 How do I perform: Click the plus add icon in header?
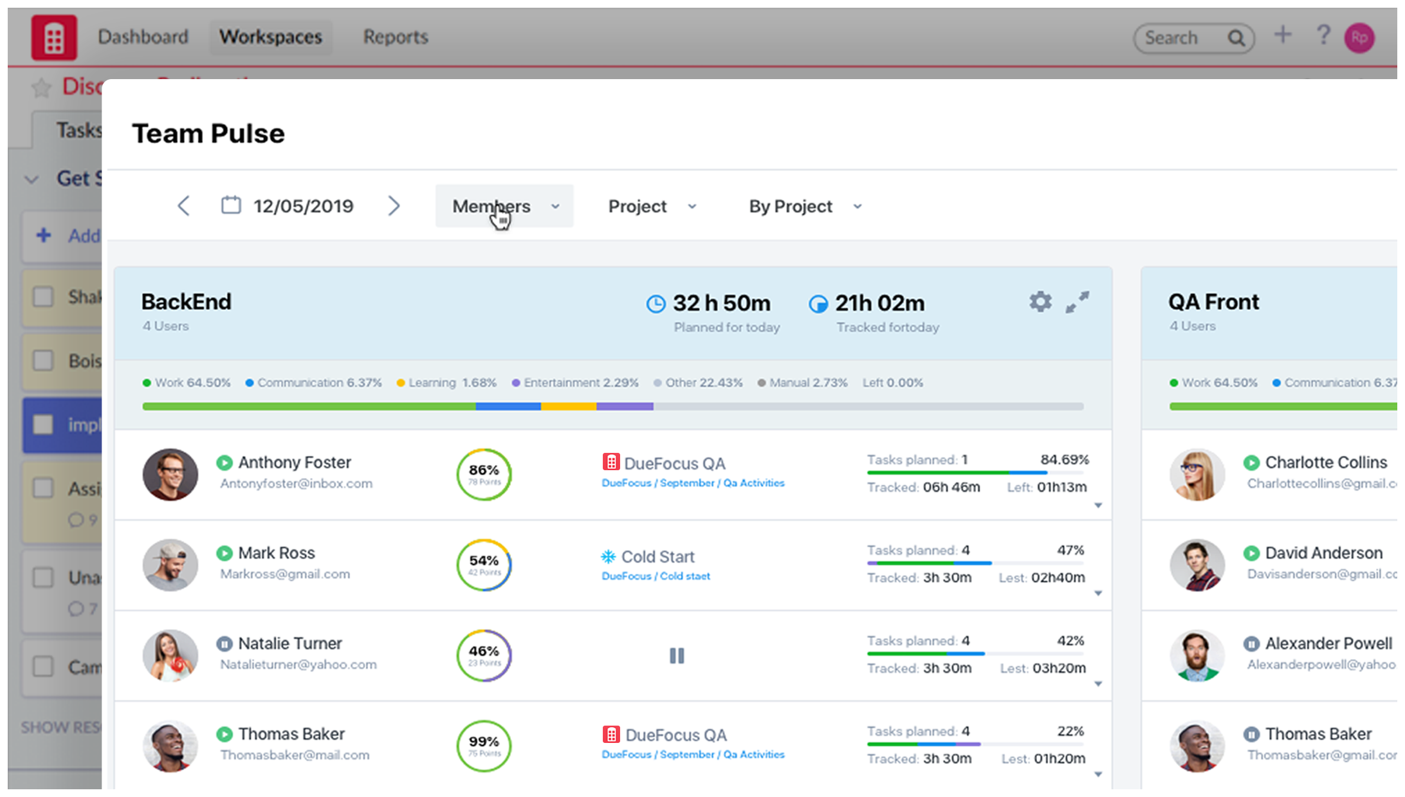pyautogui.click(x=1283, y=35)
